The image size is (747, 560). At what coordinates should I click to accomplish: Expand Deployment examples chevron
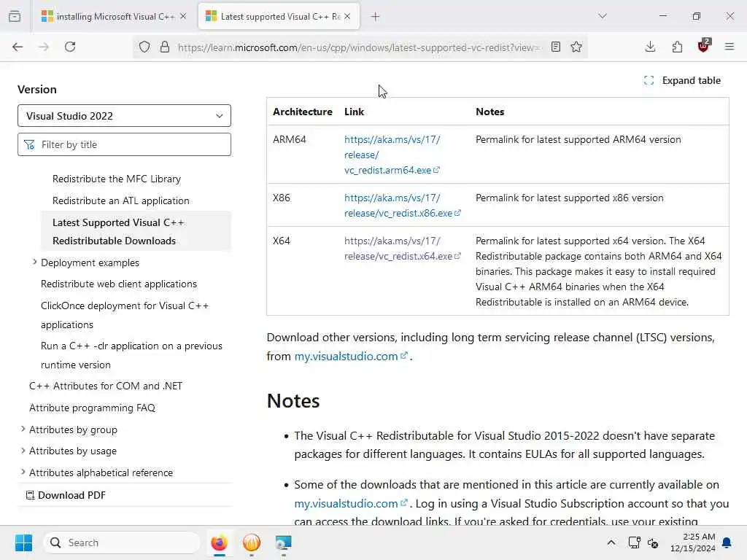(x=34, y=262)
